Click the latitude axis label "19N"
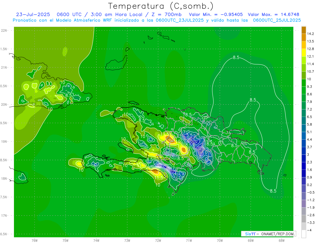Screen dimensions: 316x244 (x=4, y=142)
